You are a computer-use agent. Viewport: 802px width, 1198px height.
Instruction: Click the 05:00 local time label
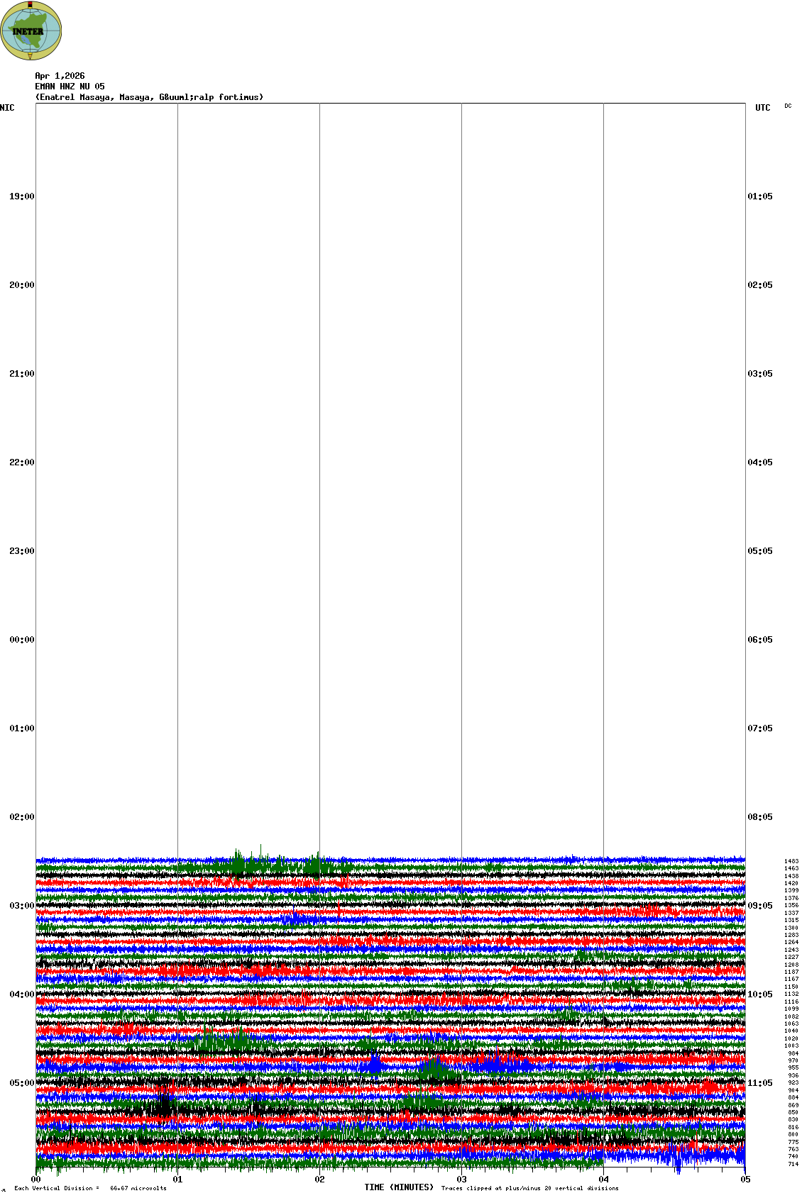tap(21, 1083)
